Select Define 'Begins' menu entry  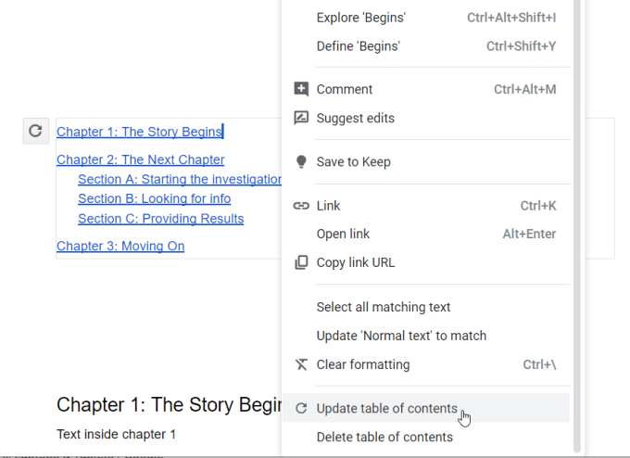pos(359,46)
